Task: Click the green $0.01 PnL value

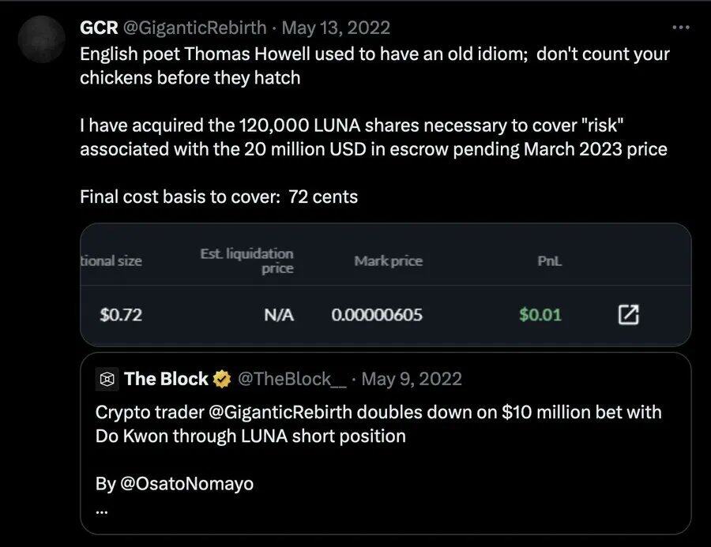Action: pos(540,315)
